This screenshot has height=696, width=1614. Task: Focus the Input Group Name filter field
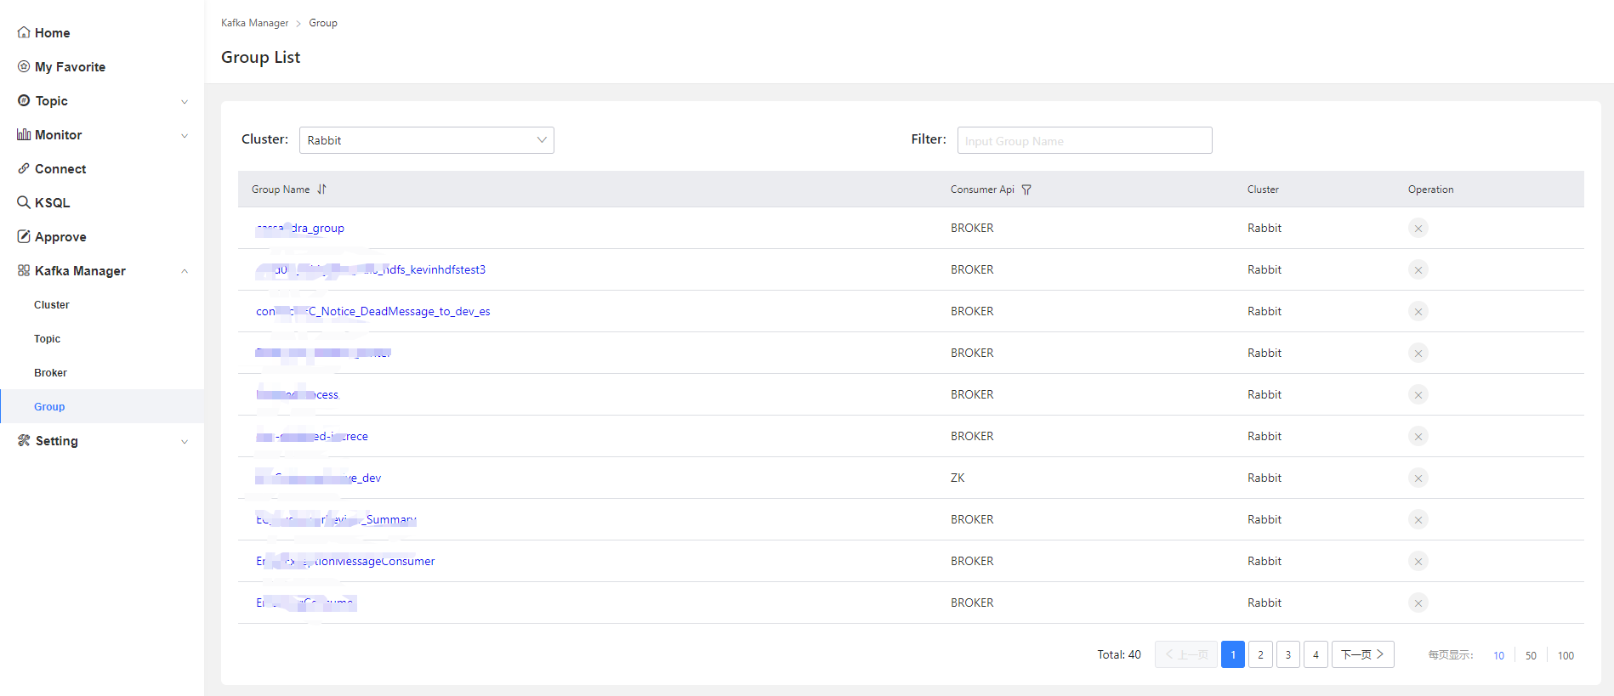1084,140
